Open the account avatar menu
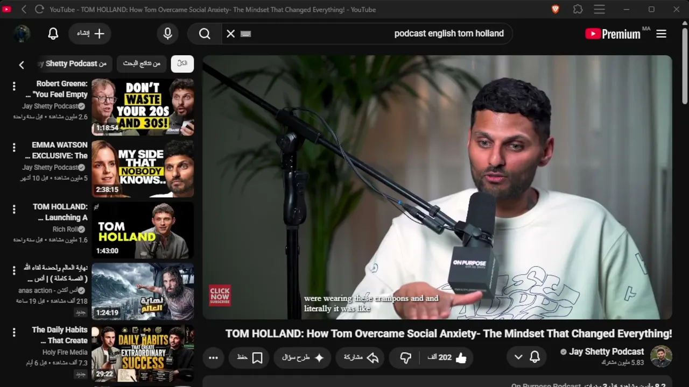This screenshot has height=387, width=689. (x=22, y=33)
